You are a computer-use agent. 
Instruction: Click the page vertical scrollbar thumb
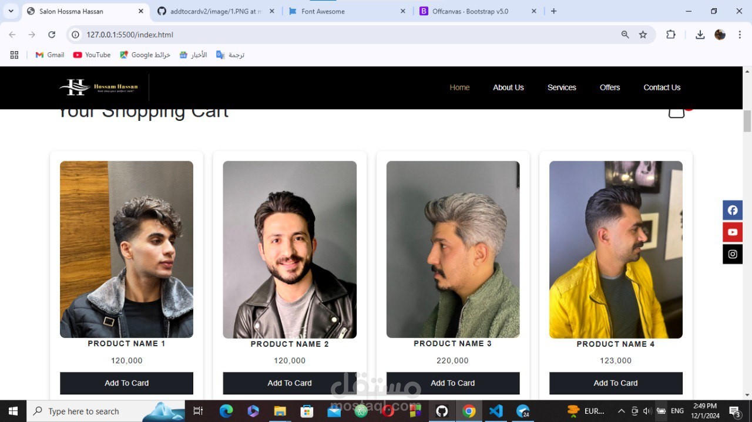click(747, 121)
